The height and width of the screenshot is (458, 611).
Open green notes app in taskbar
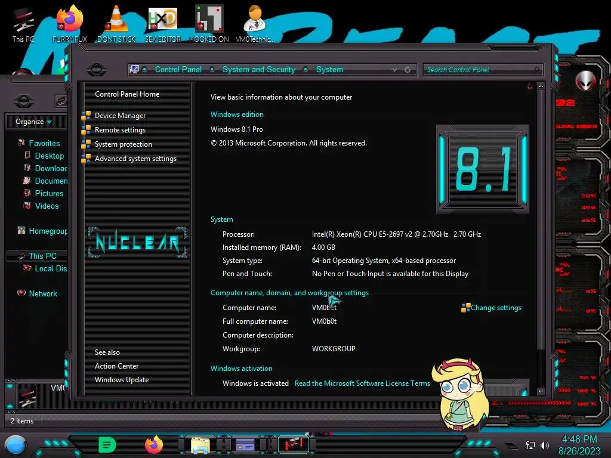(x=107, y=445)
